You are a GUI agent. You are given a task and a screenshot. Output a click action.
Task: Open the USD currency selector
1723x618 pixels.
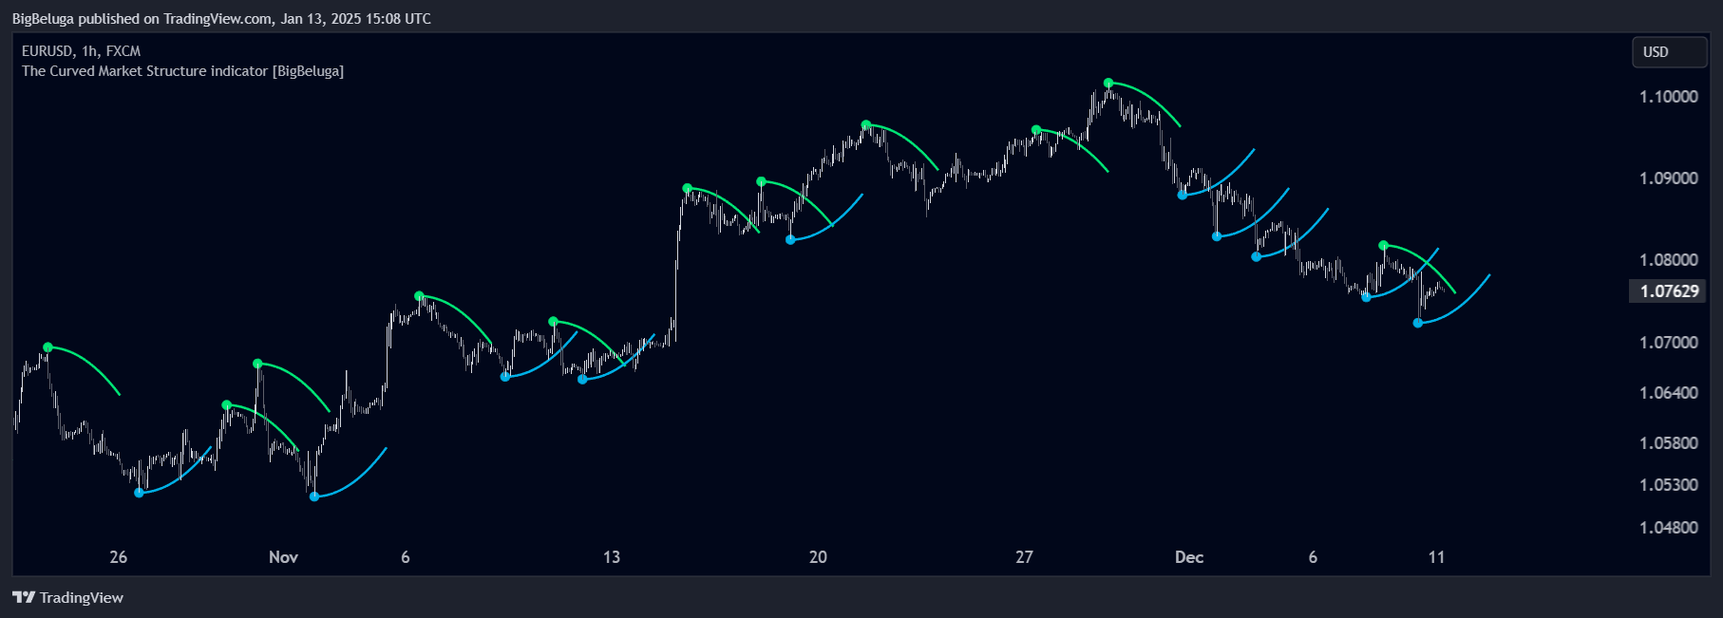[1669, 52]
